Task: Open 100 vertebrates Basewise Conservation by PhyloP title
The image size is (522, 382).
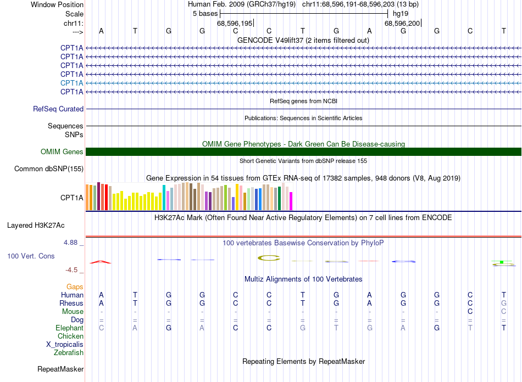Action: point(303,243)
